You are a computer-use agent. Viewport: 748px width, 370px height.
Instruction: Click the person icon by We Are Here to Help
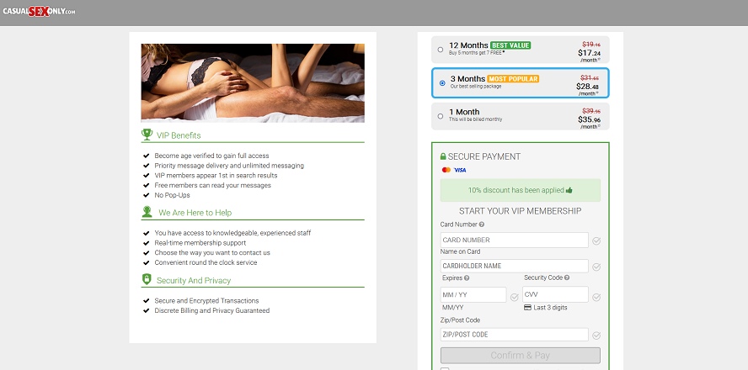[147, 211]
